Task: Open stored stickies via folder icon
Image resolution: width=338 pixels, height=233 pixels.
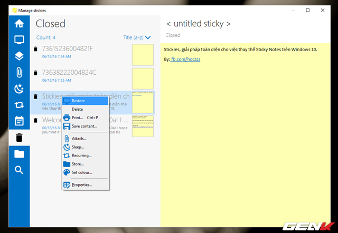Action: point(19,154)
